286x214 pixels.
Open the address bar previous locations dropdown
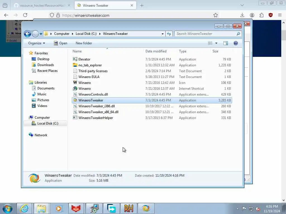pos(162,34)
